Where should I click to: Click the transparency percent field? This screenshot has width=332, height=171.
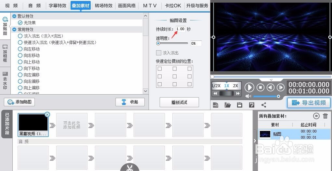pyautogui.click(x=196, y=43)
